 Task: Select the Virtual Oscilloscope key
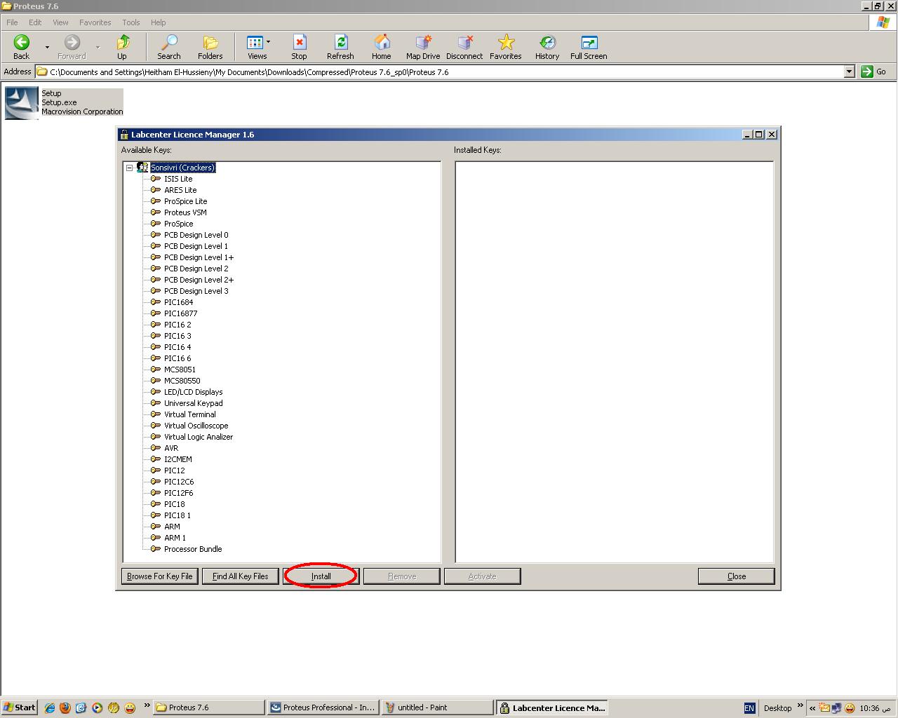pyautogui.click(x=196, y=426)
